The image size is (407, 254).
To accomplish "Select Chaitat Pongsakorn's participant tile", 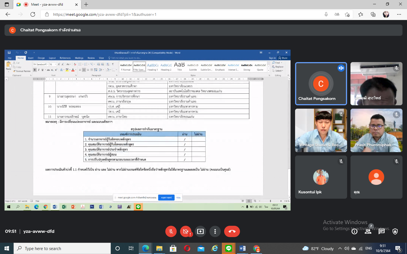I will 321,84.
